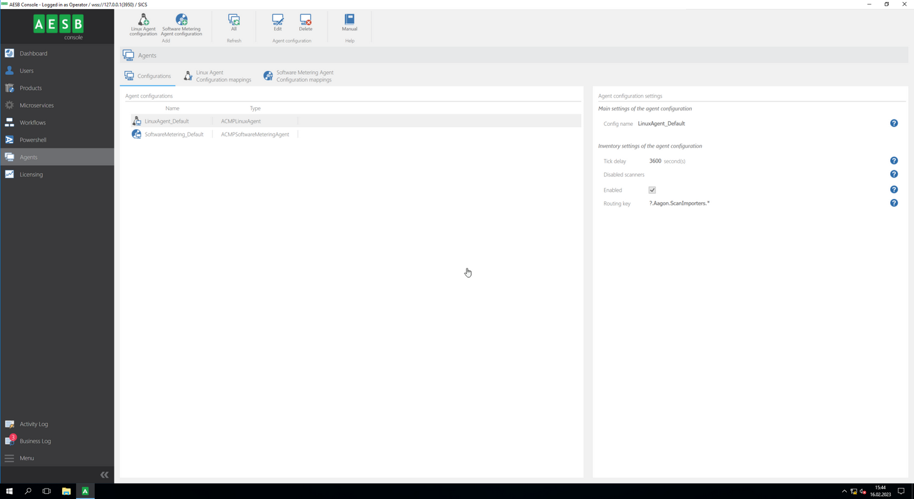Go to the Dashboard section
This screenshot has height=499, width=914.
33,54
